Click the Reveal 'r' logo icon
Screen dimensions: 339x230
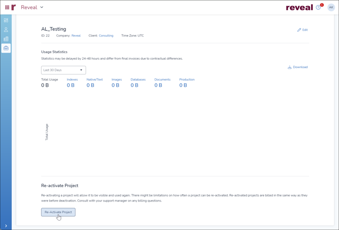point(14,7)
